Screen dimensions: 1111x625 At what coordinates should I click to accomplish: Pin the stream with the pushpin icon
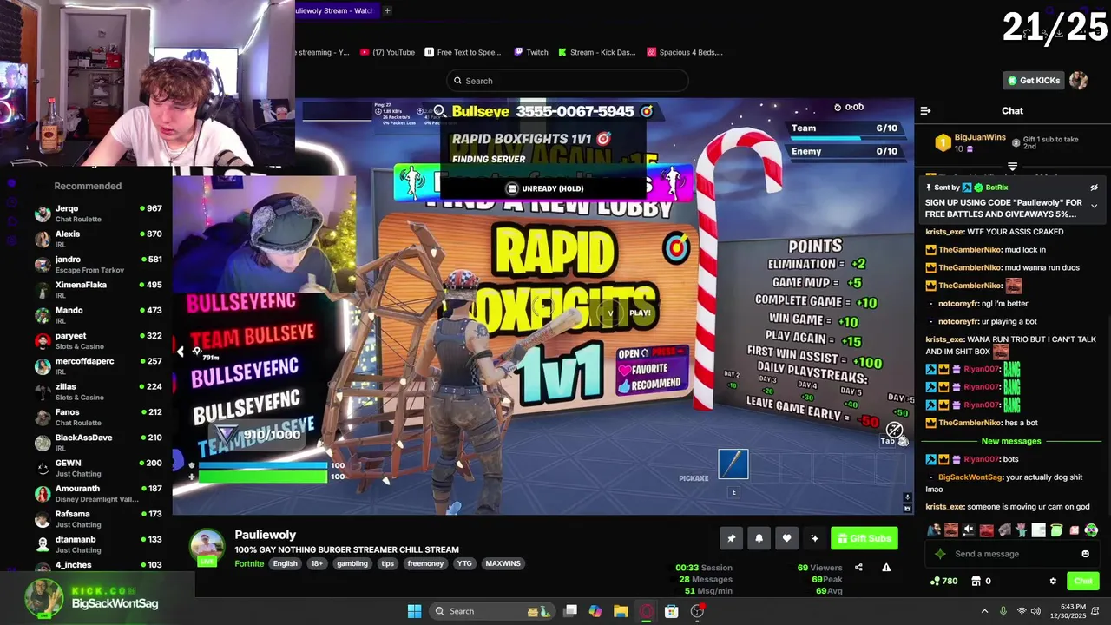[731, 538]
